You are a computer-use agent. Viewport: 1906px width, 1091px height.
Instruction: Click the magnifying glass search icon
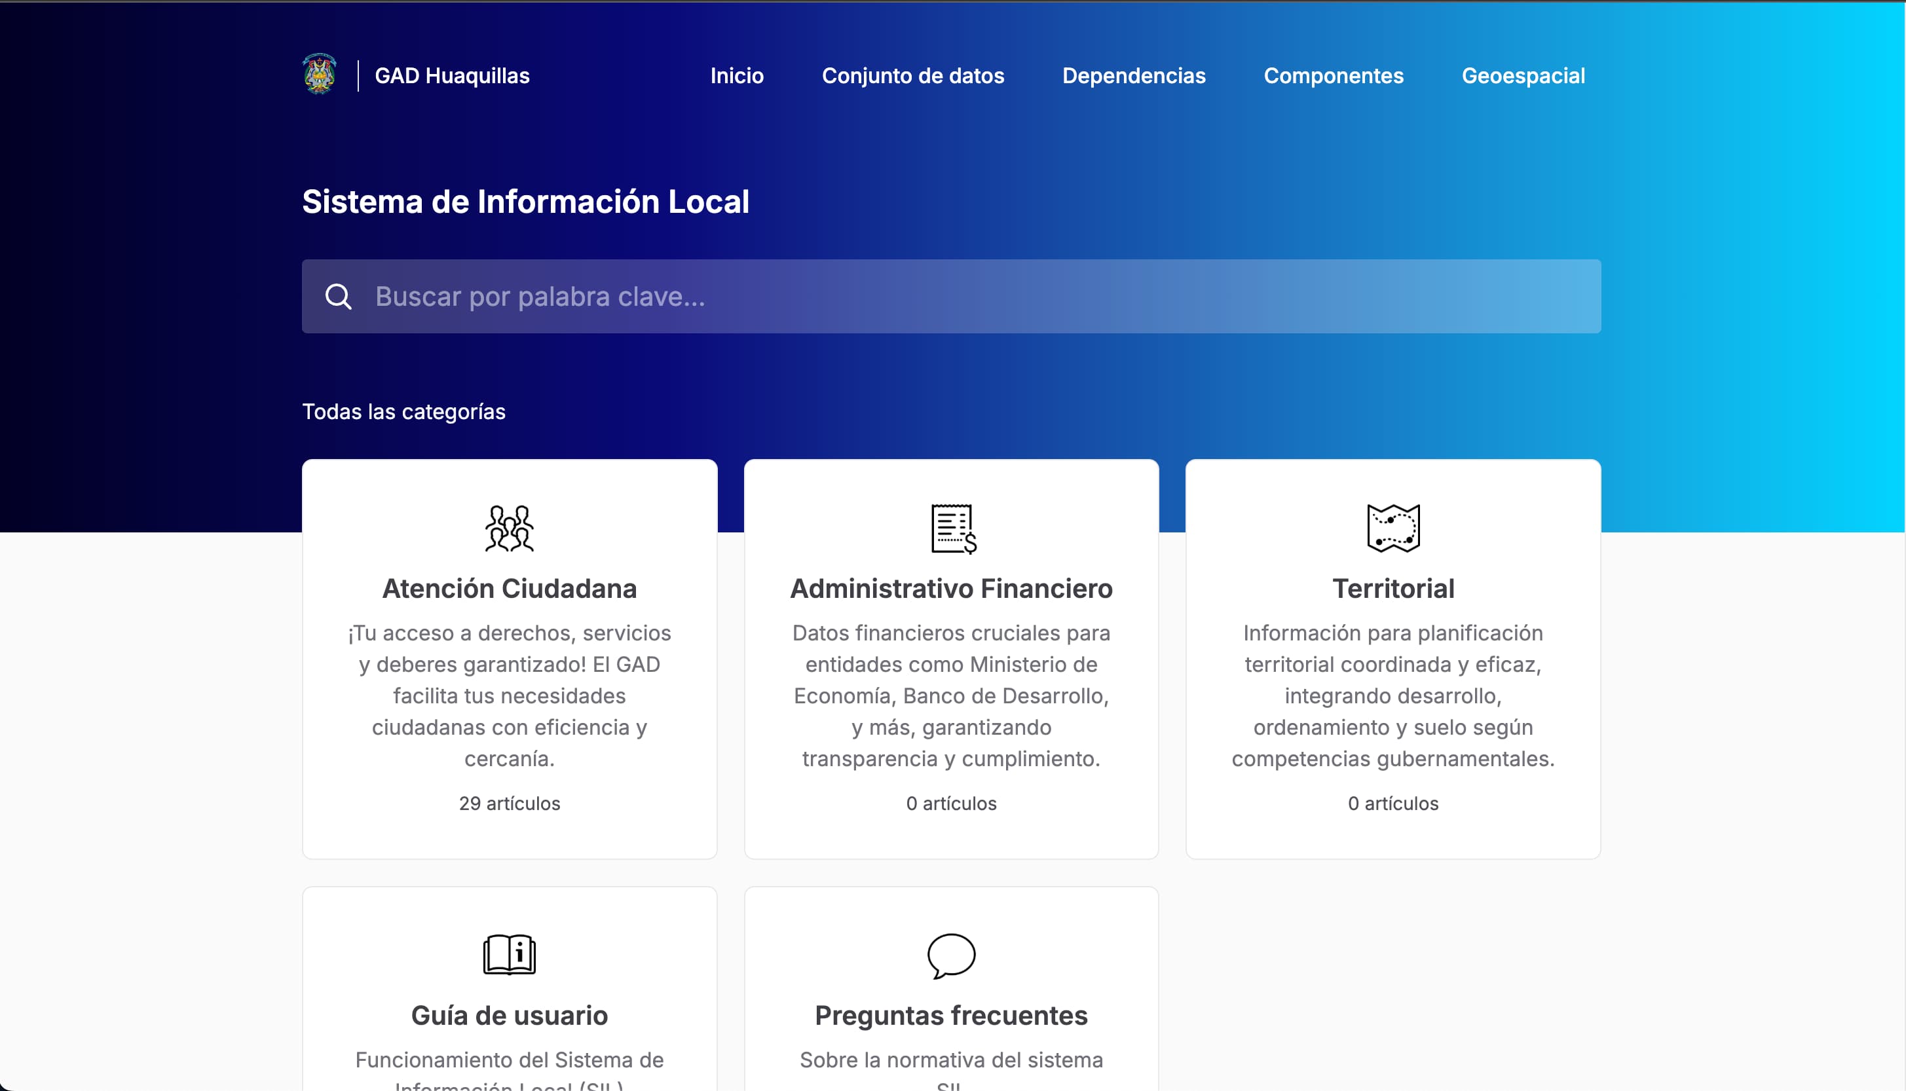coord(338,297)
